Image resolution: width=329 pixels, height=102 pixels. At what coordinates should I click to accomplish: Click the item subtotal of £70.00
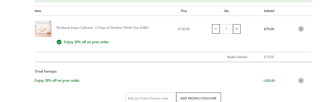click(269, 29)
